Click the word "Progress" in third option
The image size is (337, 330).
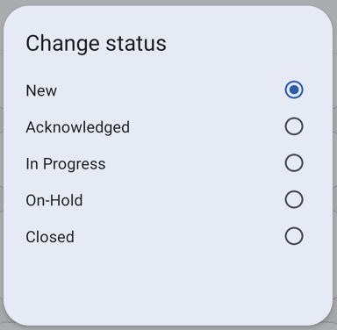(x=75, y=164)
